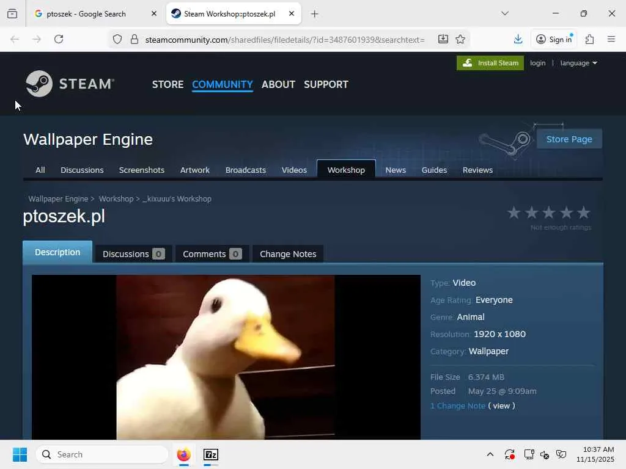
Task: Open the Comments 0 tab
Action: pos(212,254)
